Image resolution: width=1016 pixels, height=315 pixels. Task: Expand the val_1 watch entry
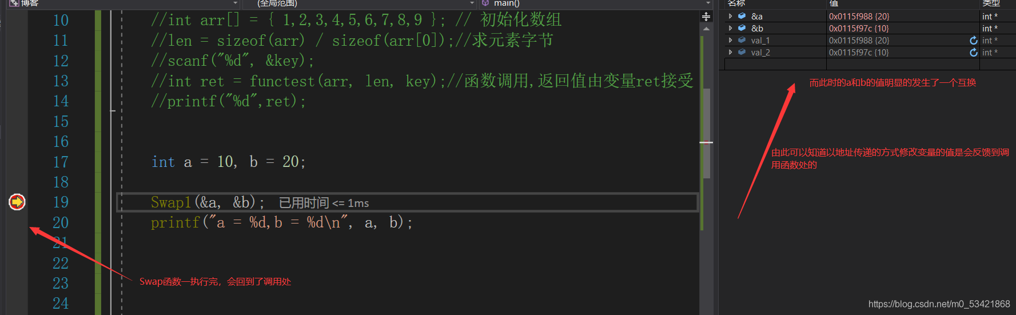tap(731, 40)
